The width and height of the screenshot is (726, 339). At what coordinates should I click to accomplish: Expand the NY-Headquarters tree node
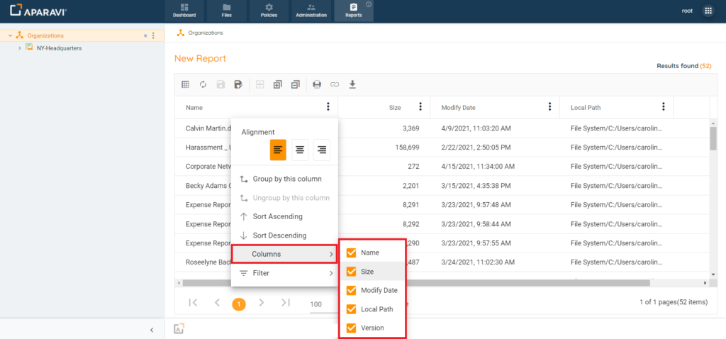coord(19,48)
